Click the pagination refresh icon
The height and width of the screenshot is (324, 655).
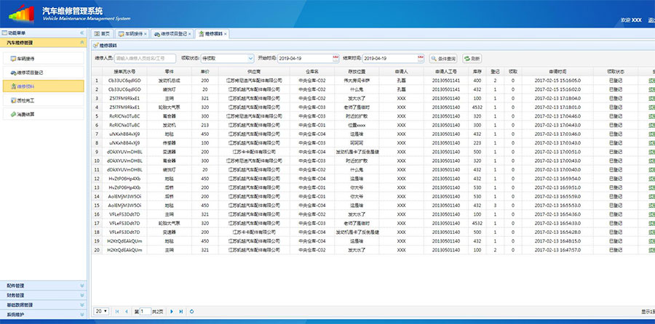(192, 311)
